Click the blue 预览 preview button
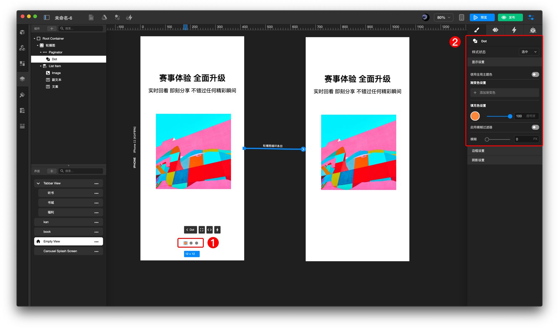The width and height of the screenshot is (559, 328). point(482,18)
